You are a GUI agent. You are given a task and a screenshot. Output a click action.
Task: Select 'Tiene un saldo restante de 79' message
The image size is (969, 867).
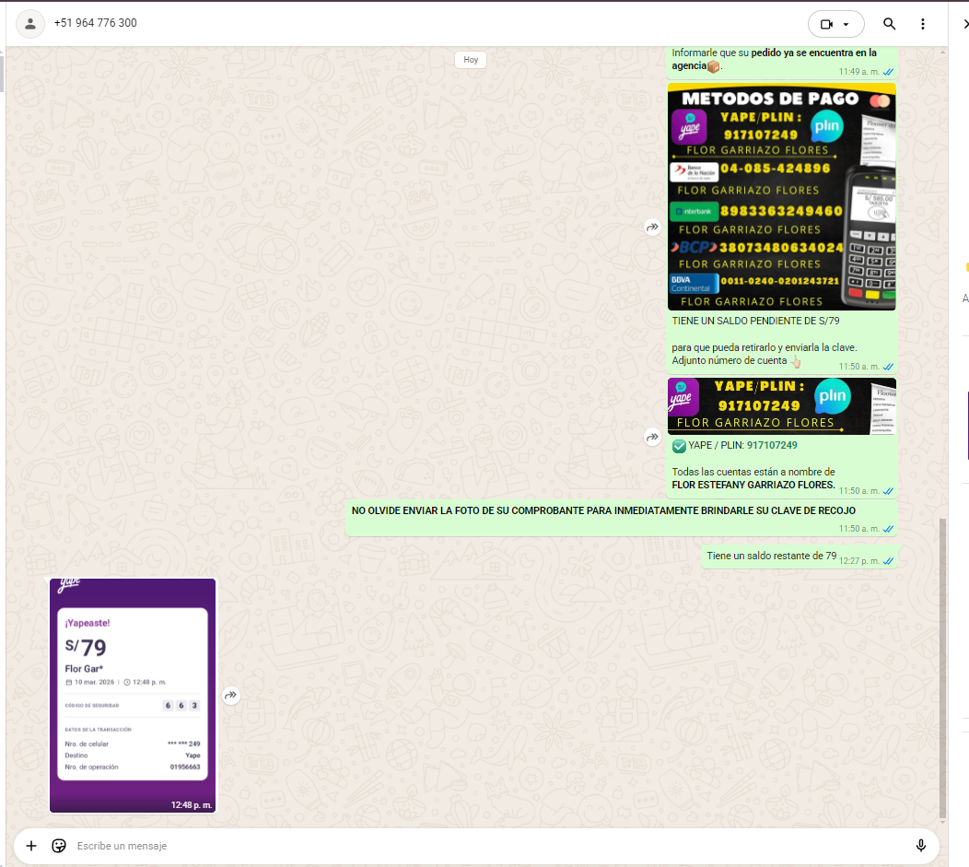(771, 556)
